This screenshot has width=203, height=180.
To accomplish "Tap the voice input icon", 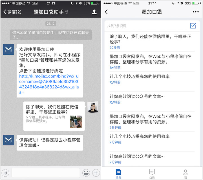I will [x=5, y=173].
